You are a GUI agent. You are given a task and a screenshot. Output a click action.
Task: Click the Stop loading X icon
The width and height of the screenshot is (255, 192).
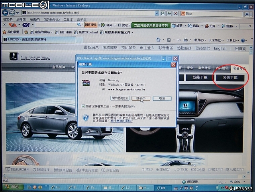coord(176,14)
